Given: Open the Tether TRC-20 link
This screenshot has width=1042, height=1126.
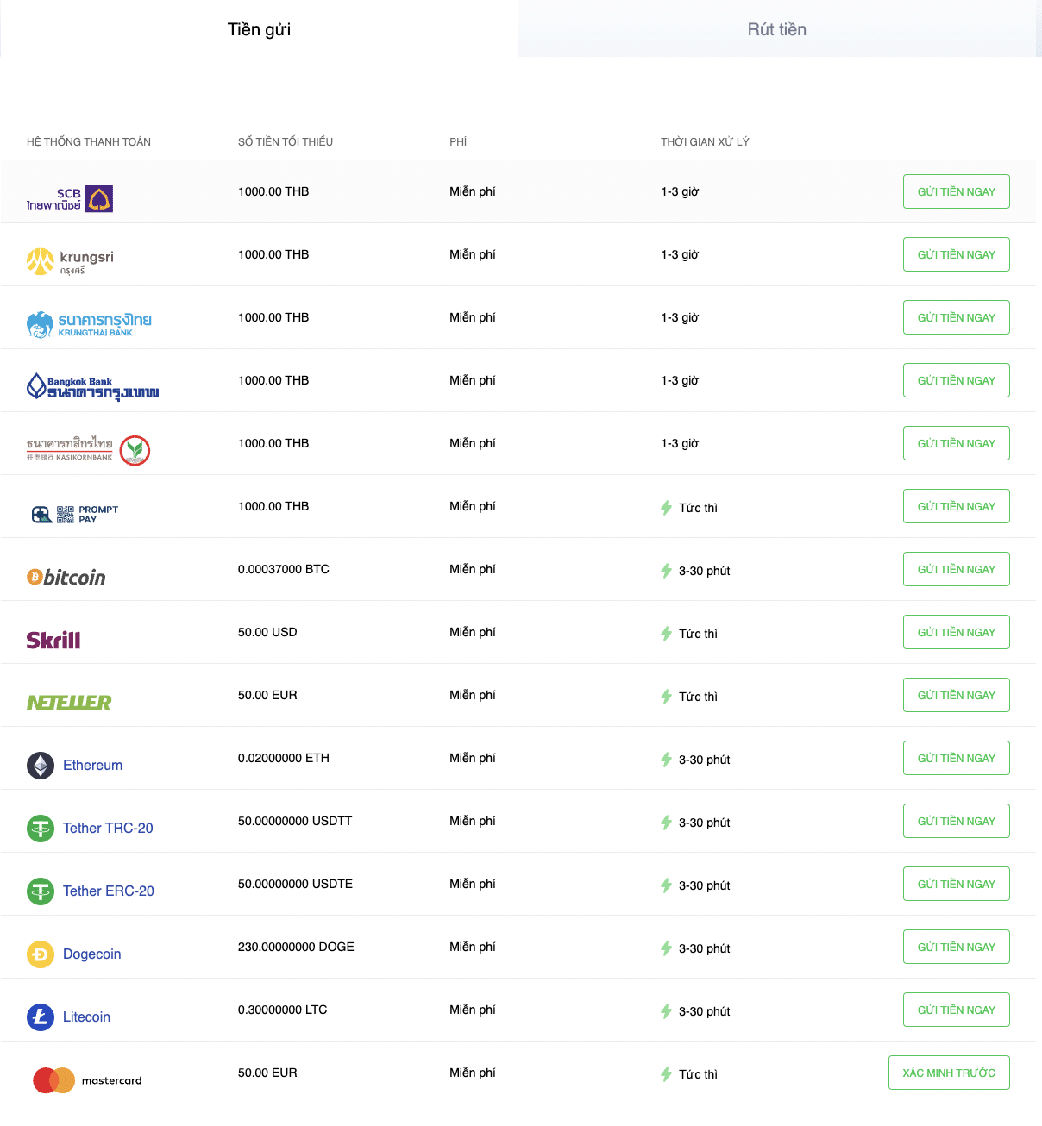Looking at the screenshot, I should [x=108, y=829].
